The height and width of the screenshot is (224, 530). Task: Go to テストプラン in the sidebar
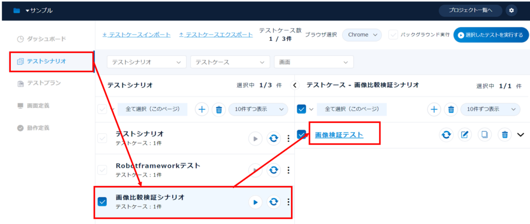[x=43, y=84]
